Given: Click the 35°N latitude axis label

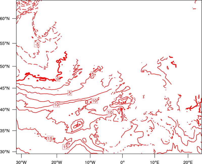Looking at the screenshot, I should point(5,131).
